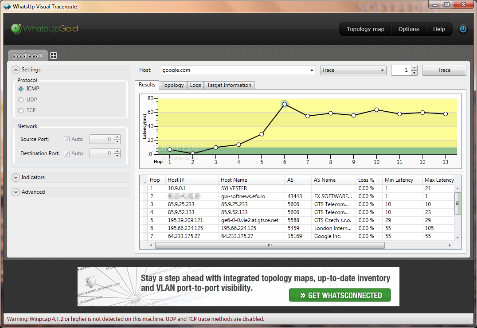Open the Target Information tab
The width and height of the screenshot is (477, 328).
[x=229, y=85]
